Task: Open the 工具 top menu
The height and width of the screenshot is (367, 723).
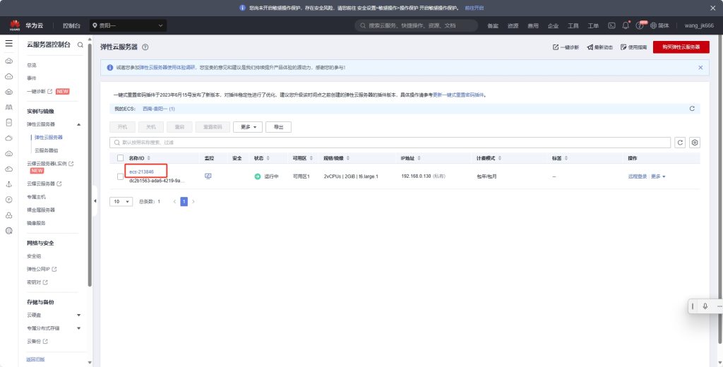Action: (x=573, y=26)
